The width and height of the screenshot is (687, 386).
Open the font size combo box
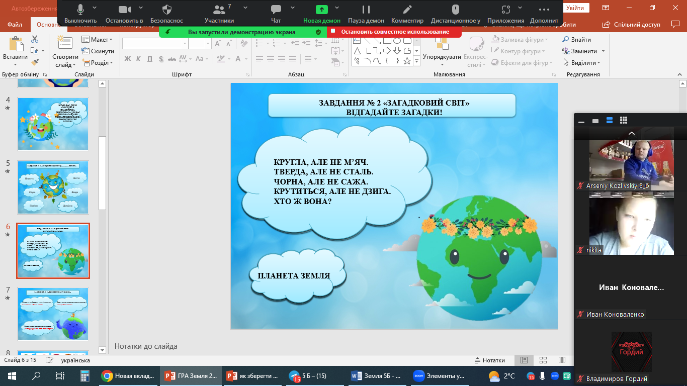(x=200, y=44)
